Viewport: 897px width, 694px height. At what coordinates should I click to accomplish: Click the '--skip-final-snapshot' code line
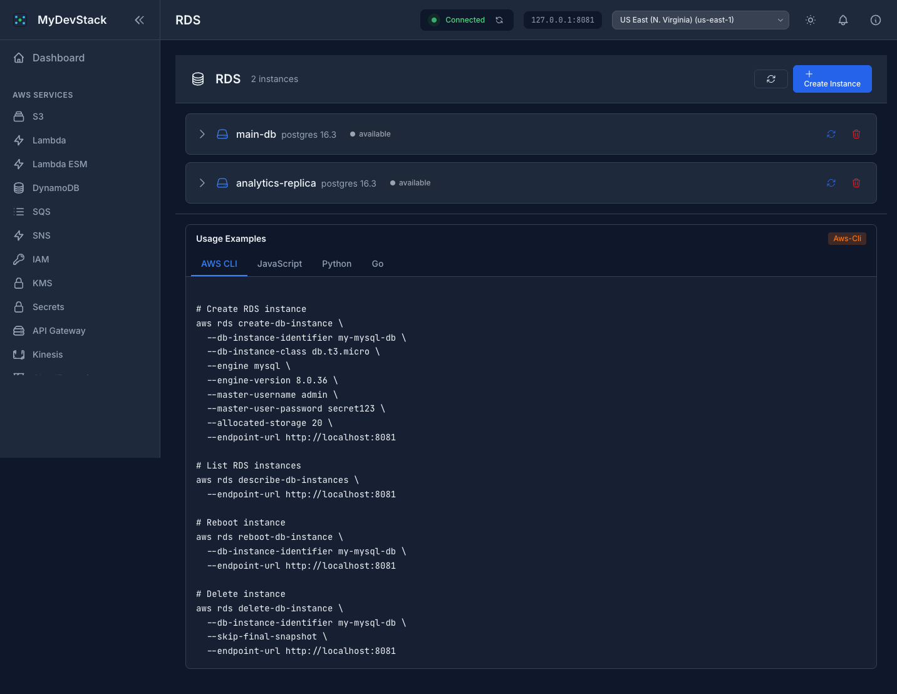(x=267, y=636)
